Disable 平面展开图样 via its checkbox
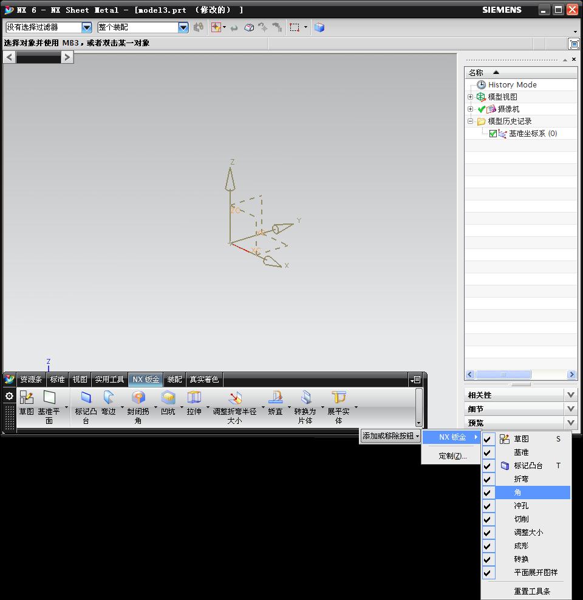 488,573
